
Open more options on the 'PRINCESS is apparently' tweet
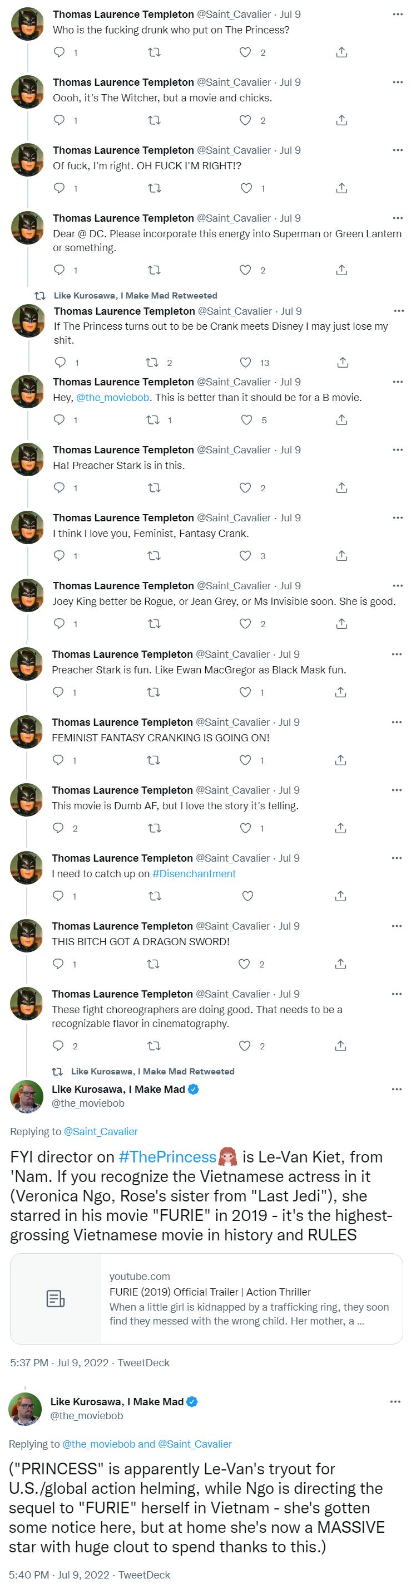click(x=395, y=1401)
